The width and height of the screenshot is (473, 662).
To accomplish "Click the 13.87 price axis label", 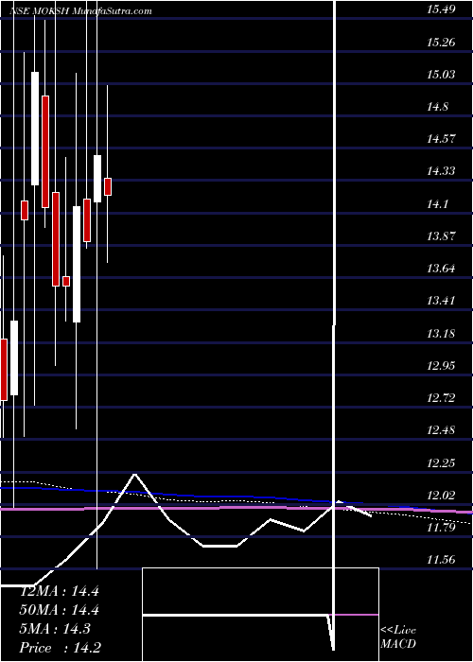I will pyautogui.click(x=441, y=236).
